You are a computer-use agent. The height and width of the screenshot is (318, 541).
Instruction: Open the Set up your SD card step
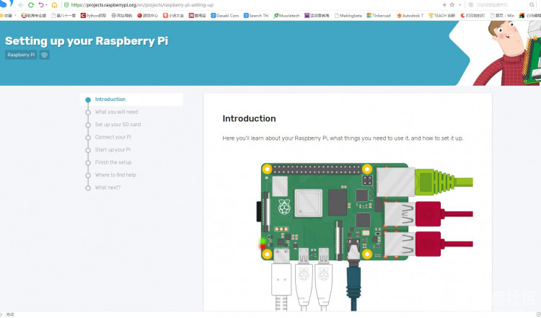click(118, 125)
